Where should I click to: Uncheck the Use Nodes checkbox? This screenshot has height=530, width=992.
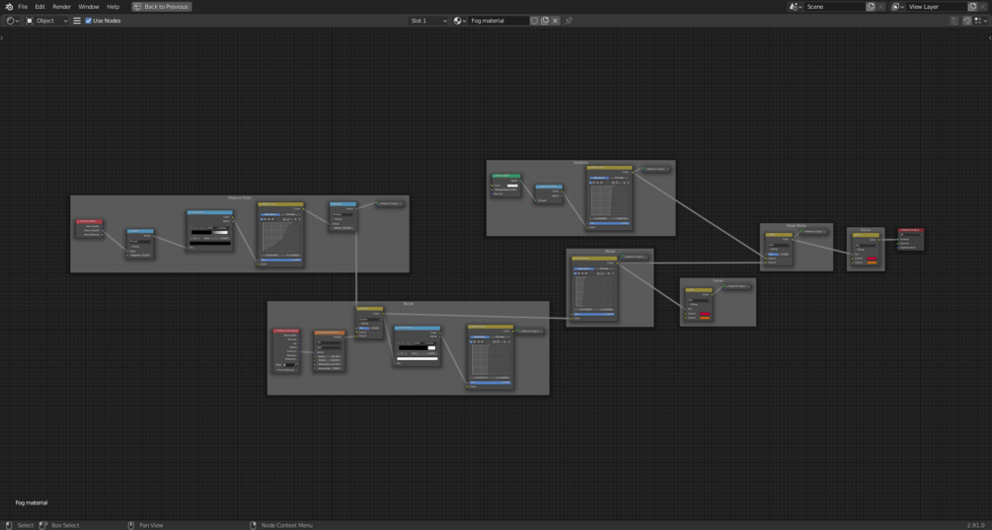click(x=89, y=21)
